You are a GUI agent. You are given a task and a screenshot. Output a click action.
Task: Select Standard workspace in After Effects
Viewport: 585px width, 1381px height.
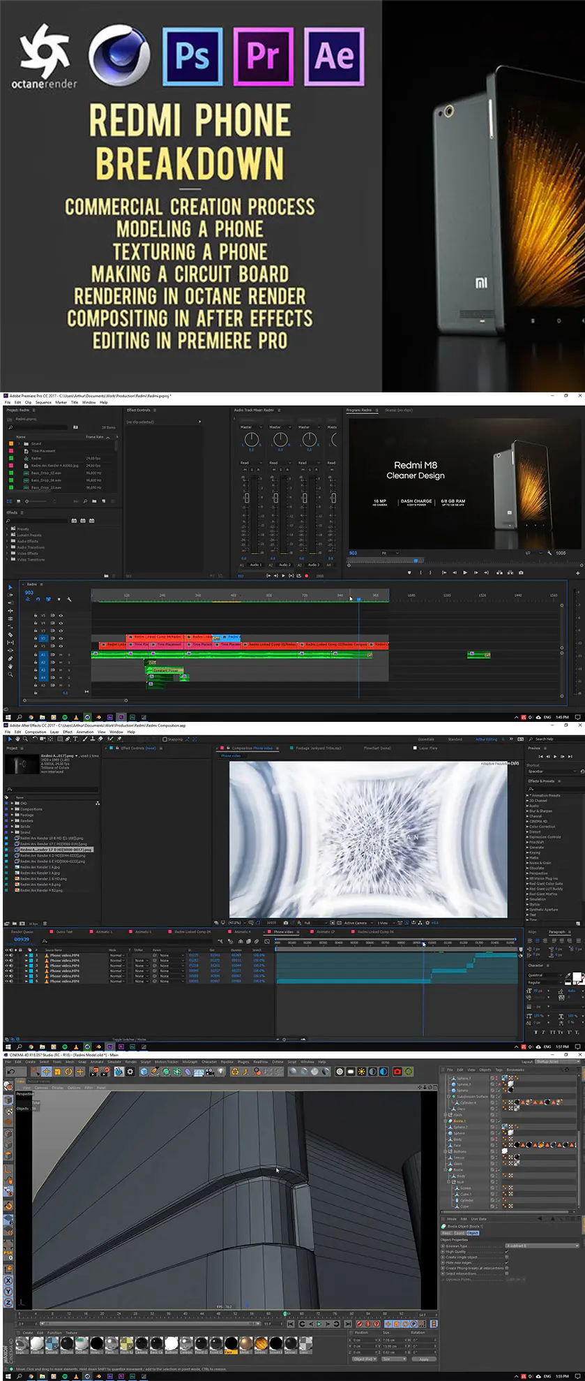455,739
